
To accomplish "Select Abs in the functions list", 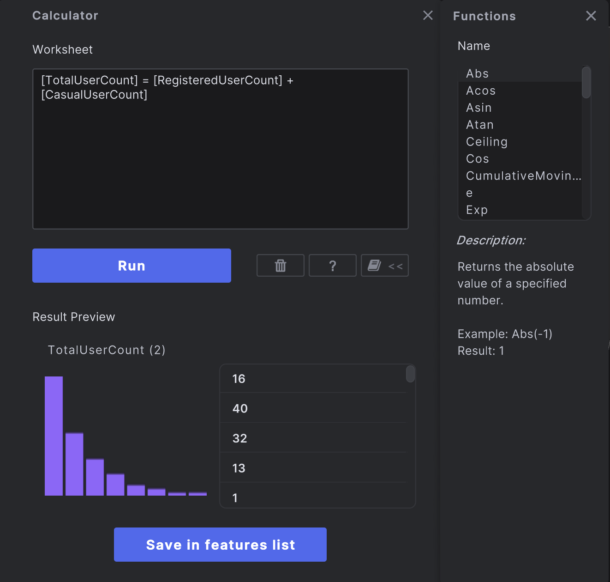I will pos(520,73).
